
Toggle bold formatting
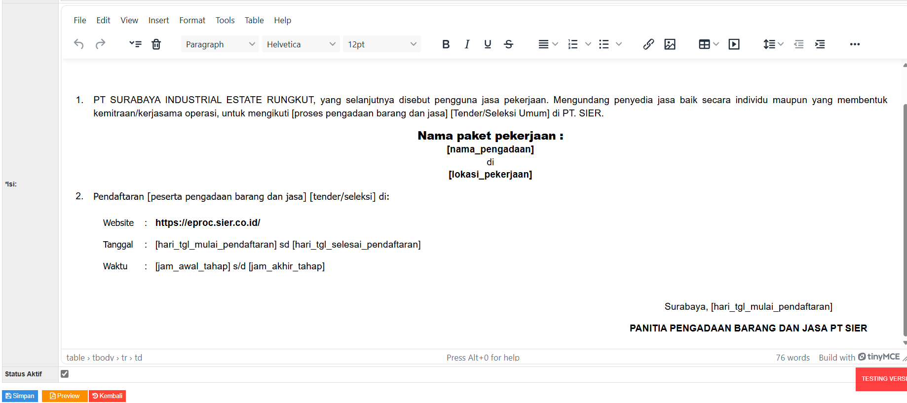tap(446, 44)
